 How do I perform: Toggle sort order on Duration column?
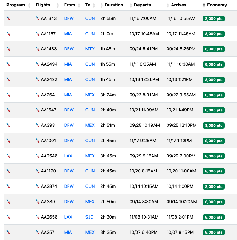pyautogui.click(x=101, y=5)
